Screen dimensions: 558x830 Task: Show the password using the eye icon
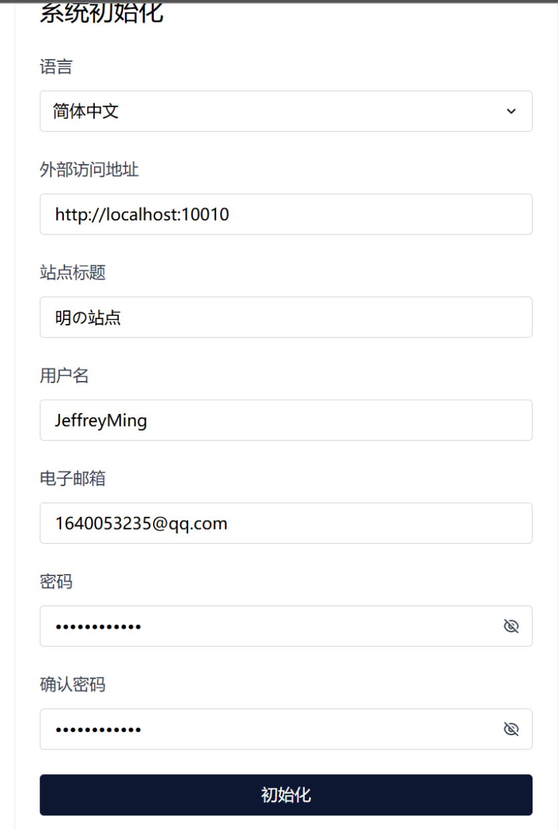[511, 626]
